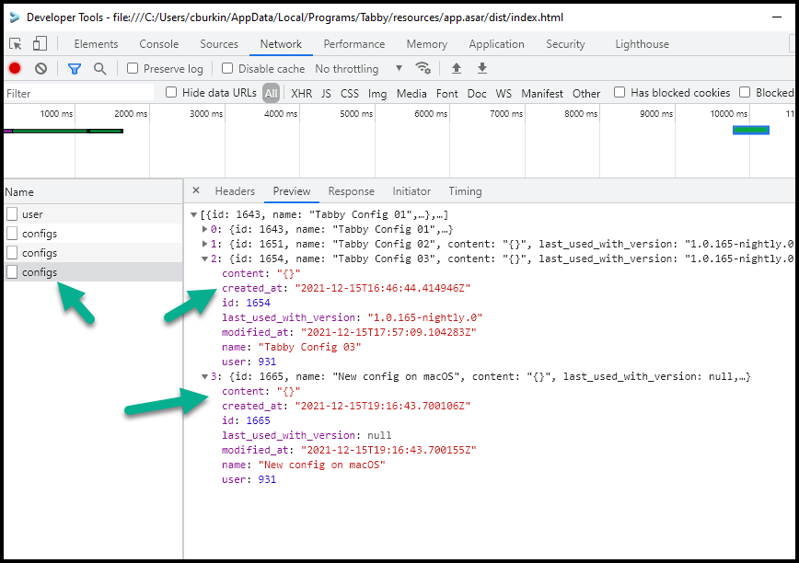
Task: Select the user request row
Action: click(x=93, y=213)
